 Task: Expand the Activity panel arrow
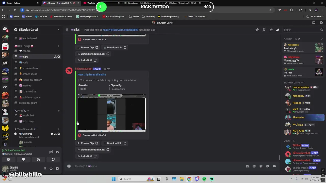(322, 39)
